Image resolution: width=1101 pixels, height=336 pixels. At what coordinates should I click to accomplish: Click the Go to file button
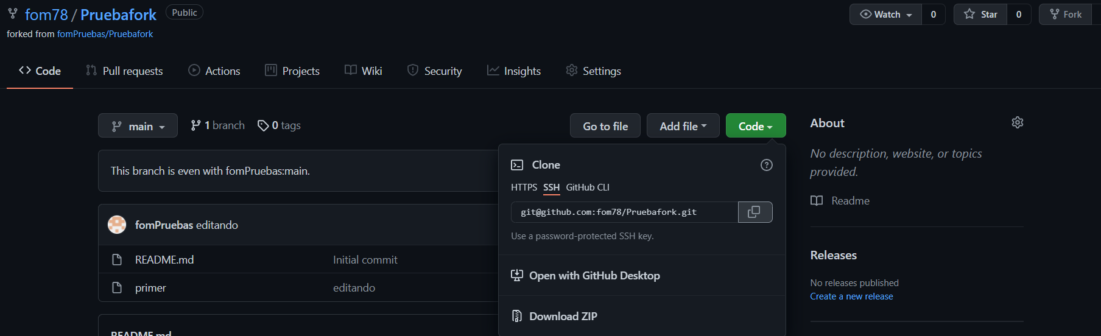(x=605, y=126)
